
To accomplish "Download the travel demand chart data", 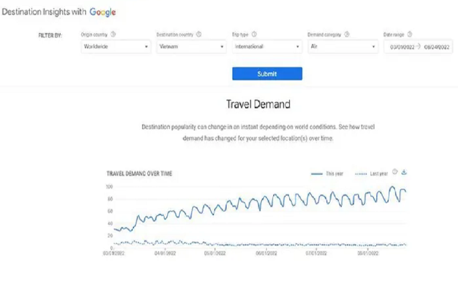I will pos(404,172).
